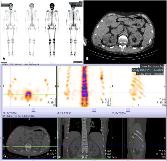Click the axial abdominal CT image in panel B

pyautogui.click(x=125, y=32)
